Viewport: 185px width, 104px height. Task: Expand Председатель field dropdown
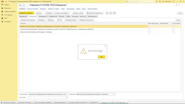coord(67,94)
